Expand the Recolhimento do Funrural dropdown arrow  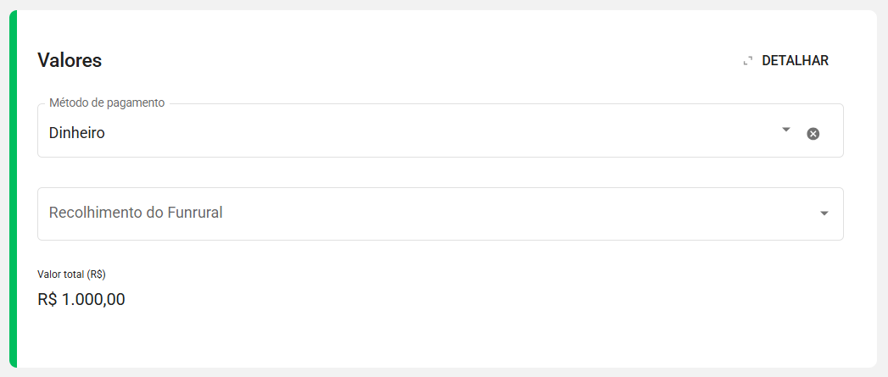click(824, 213)
